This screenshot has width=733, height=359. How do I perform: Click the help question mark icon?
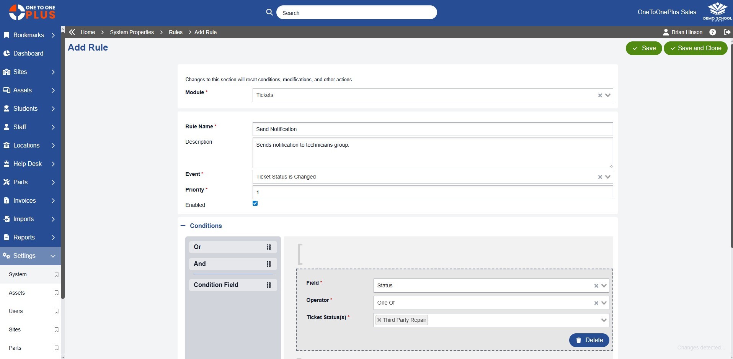(x=712, y=32)
